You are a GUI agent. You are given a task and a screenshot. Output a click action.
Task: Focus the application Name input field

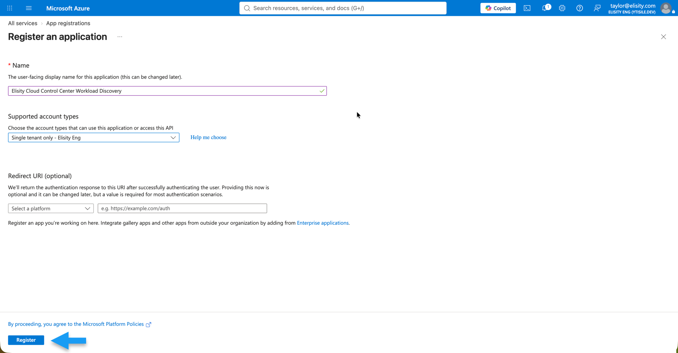[x=167, y=91]
